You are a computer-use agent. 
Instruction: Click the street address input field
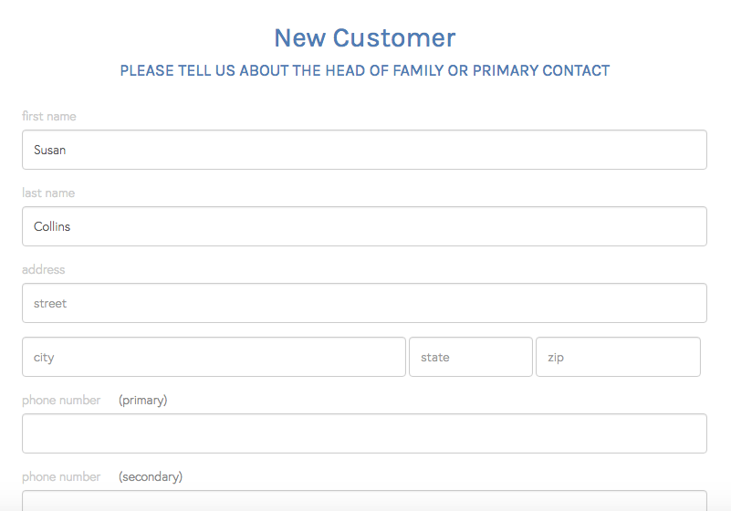[365, 303]
